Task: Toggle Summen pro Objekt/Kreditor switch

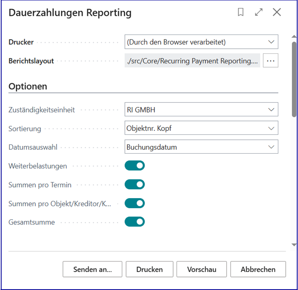Action: [x=134, y=204]
